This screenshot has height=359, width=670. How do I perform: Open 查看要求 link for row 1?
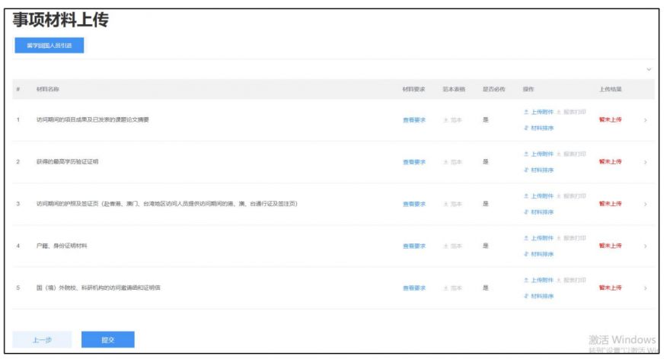pyautogui.click(x=413, y=119)
